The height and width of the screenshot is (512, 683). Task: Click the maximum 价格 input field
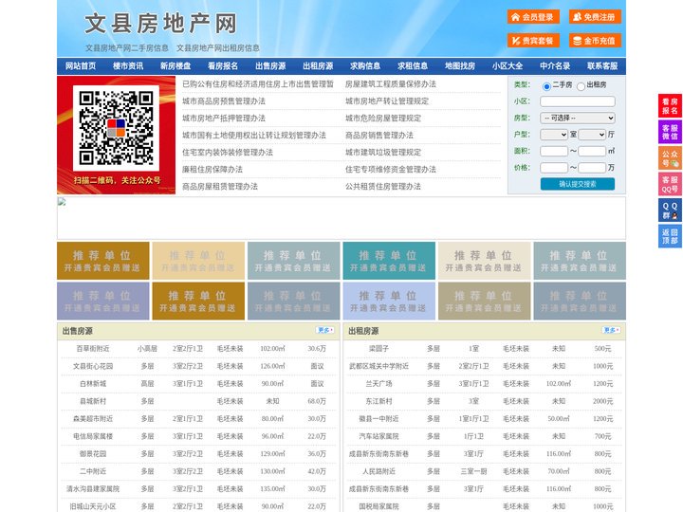click(592, 168)
